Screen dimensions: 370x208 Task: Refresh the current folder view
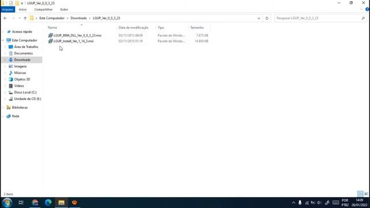(x=267, y=18)
